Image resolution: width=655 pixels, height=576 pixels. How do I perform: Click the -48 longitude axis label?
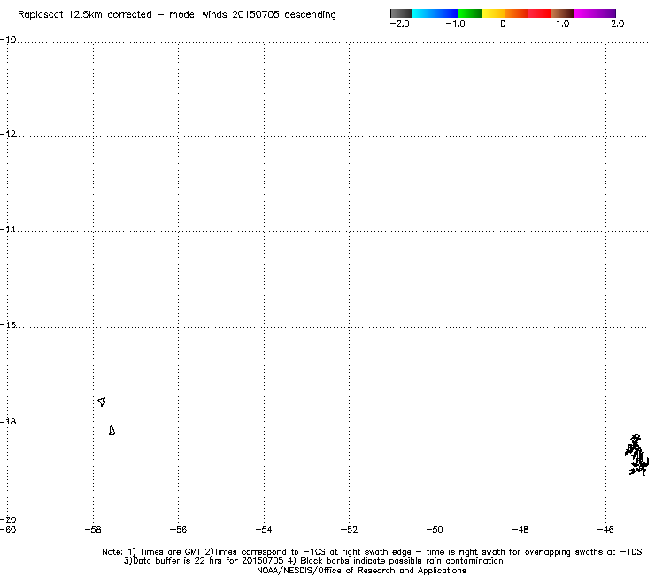coord(520,530)
